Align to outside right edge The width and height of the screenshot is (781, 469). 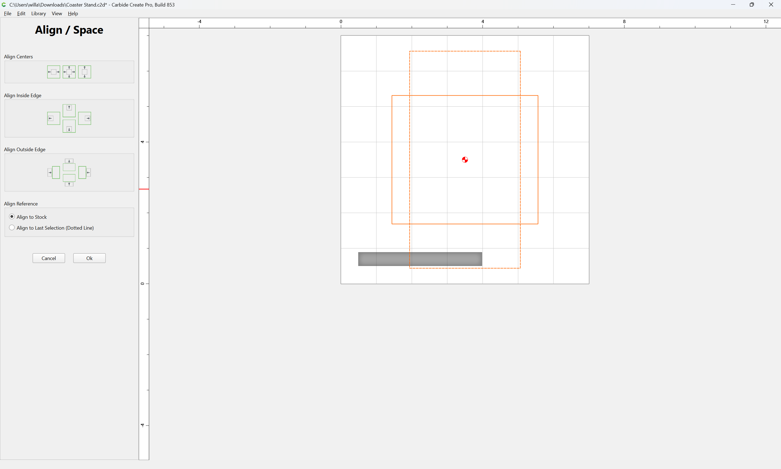[x=84, y=173]
